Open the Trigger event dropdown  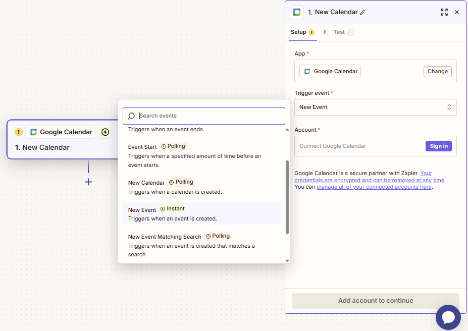376,107
